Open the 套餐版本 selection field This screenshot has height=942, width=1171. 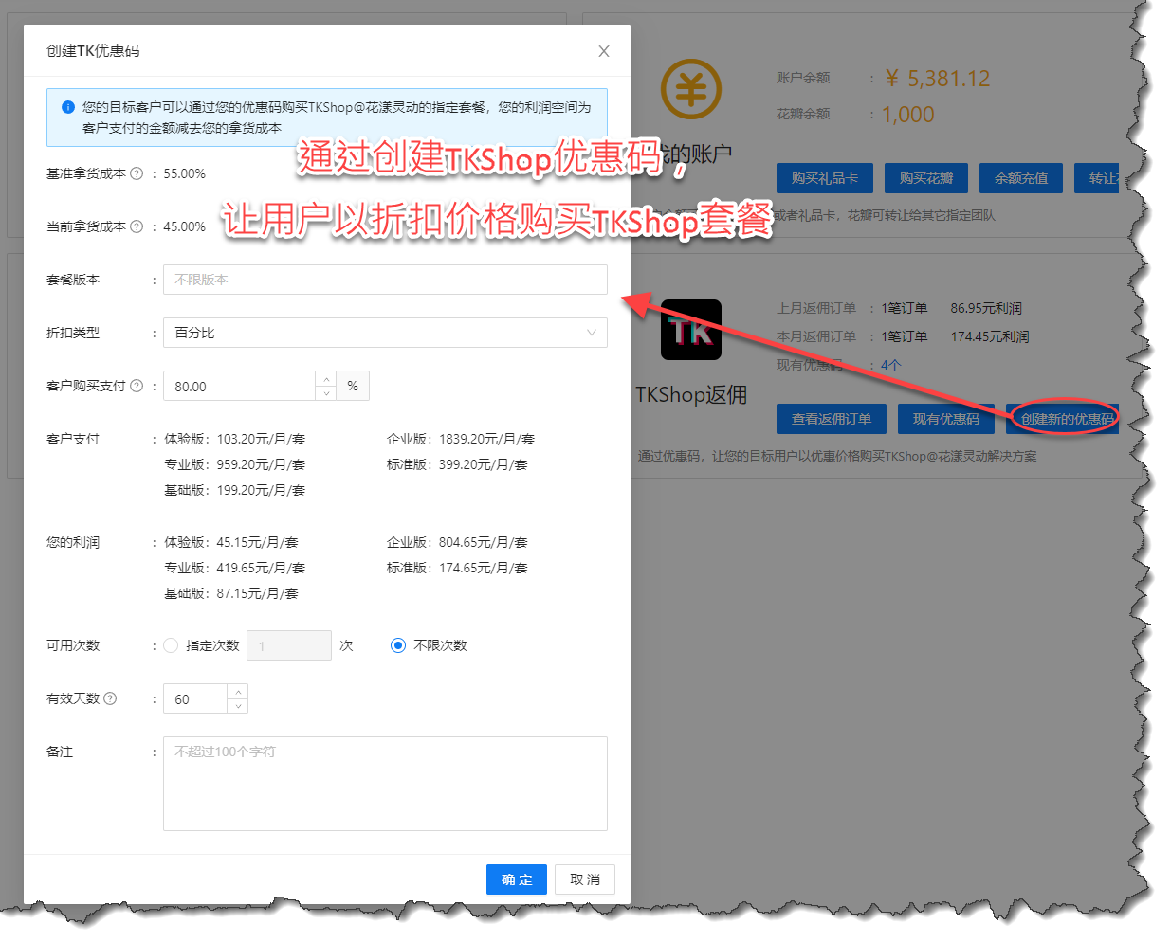pyautogui.click(x=385, y=280)
